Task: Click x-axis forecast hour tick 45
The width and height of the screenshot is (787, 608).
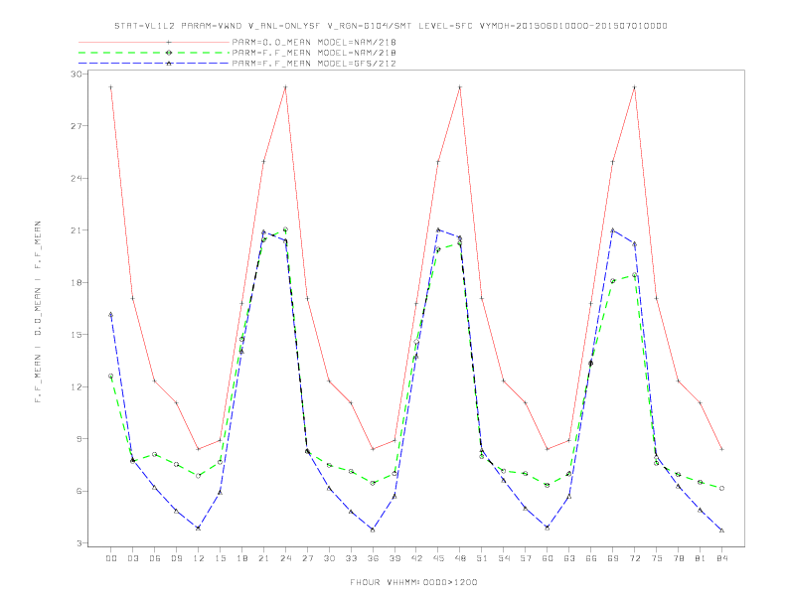Action: pyautogui.click(x=438, y=558)
